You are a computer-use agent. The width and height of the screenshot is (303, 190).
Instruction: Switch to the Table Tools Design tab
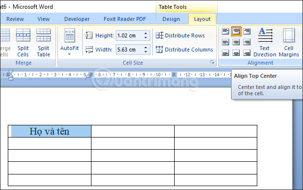click(171, 19)
